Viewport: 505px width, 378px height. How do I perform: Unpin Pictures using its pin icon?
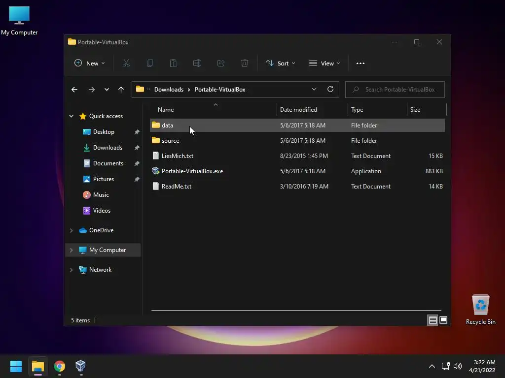(x=137, y=179)
